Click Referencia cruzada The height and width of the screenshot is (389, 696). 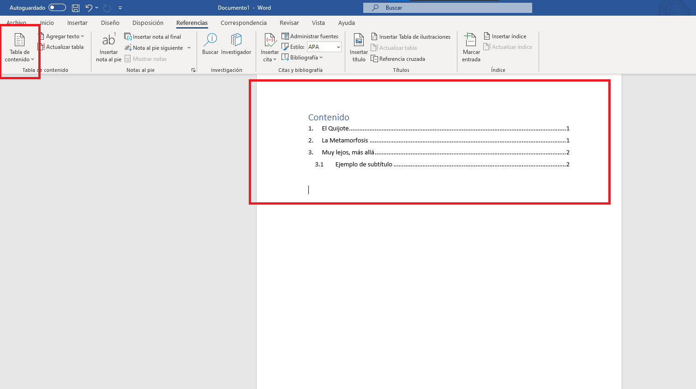click(x=398, y=59)
